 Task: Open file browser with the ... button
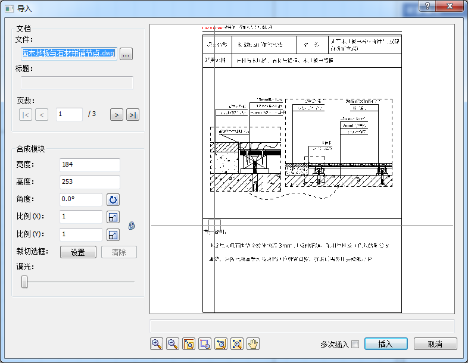tap(126, 54)
